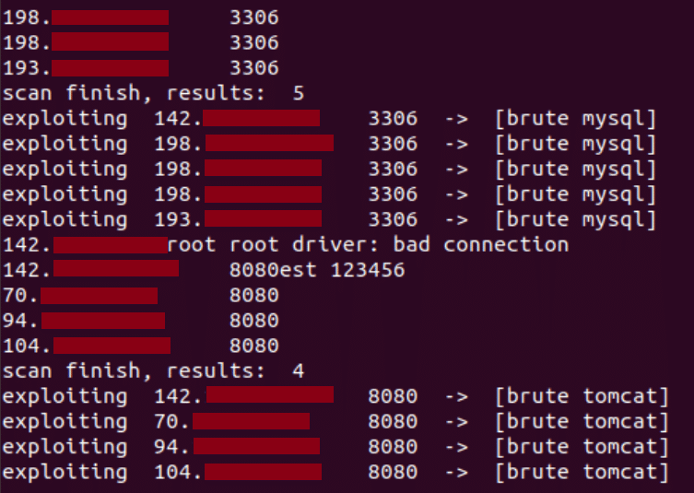This screenshot has height=493, width=694.
Task: Click the 'scan finish, results: 5' line
Action: tap(153, 93)
